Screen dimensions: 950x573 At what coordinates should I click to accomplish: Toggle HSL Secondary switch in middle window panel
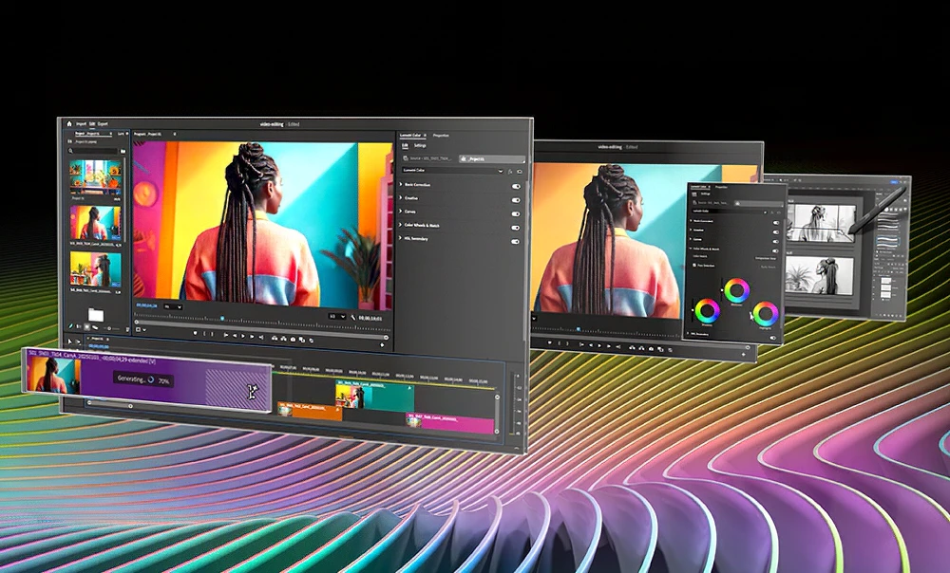(x=772, y=338)
